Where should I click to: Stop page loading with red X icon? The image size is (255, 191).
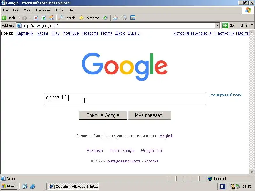click(36, 18)
